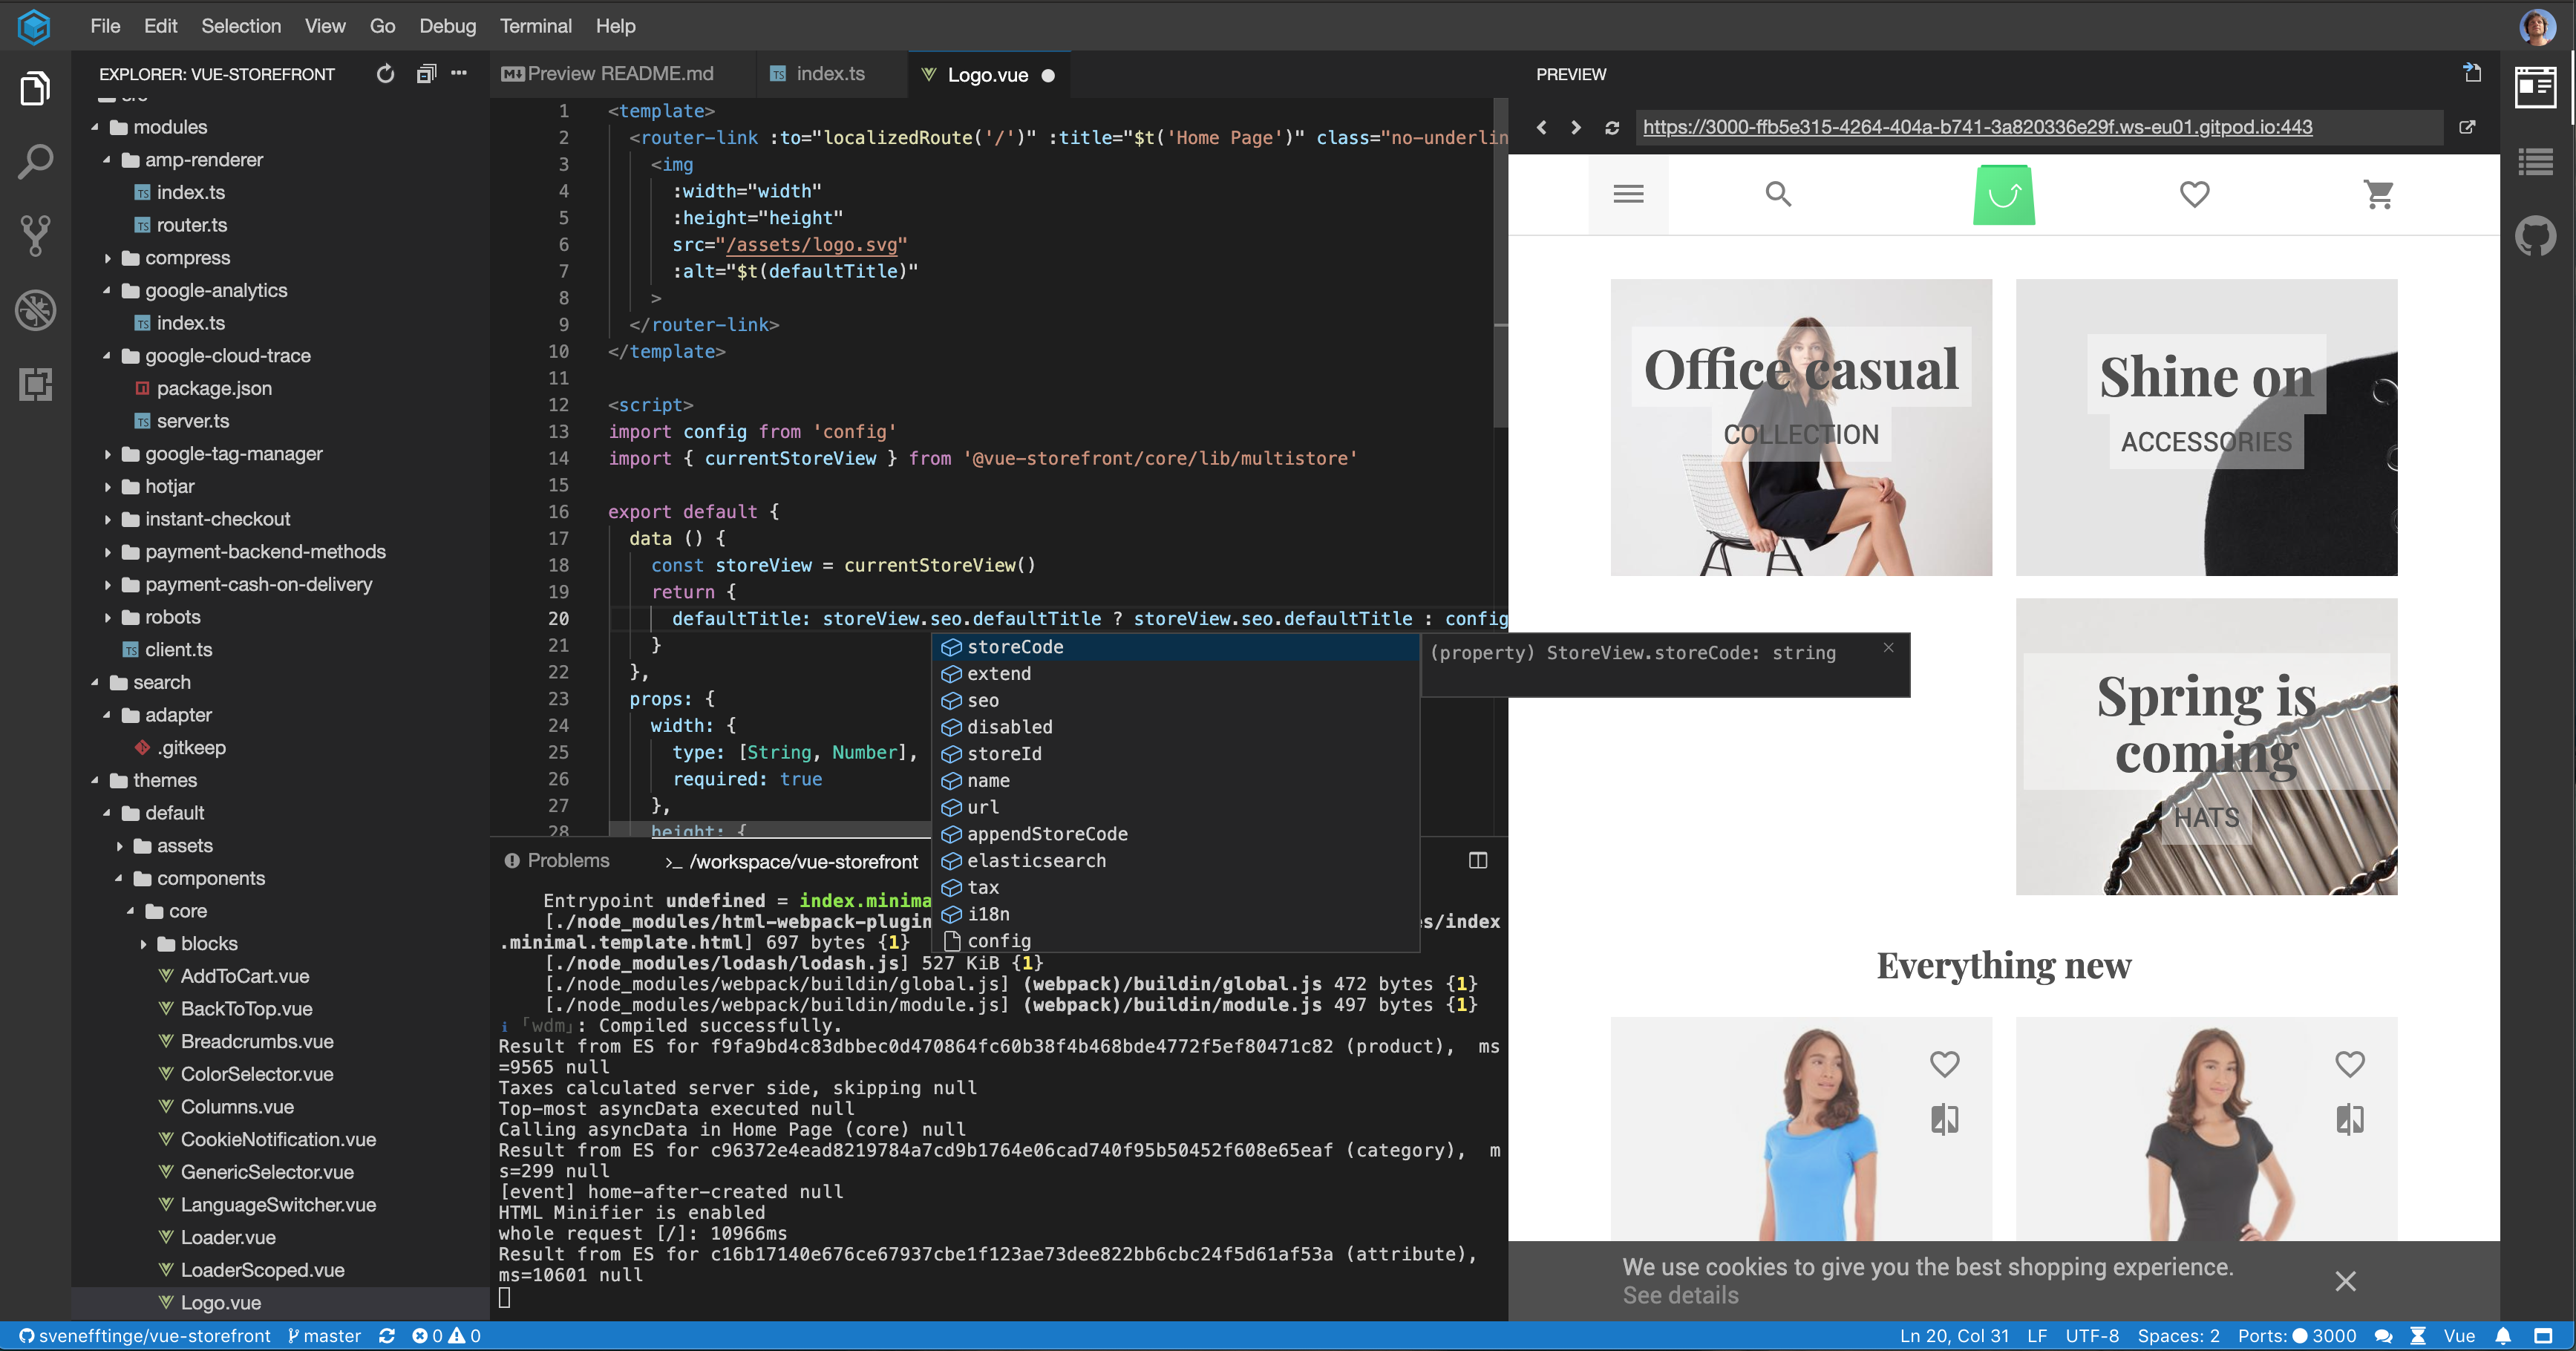Toggle compare on the black t-shirt product
This screenshot has width=2576, height=1351.
click(x=2349, y=1119)
